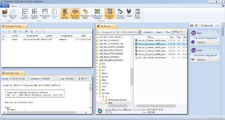Image resolution: width=225 pixels, height=120 pixels.
Task: Choose Preset Layouts in ribbon
Action: tap(25, 14)
